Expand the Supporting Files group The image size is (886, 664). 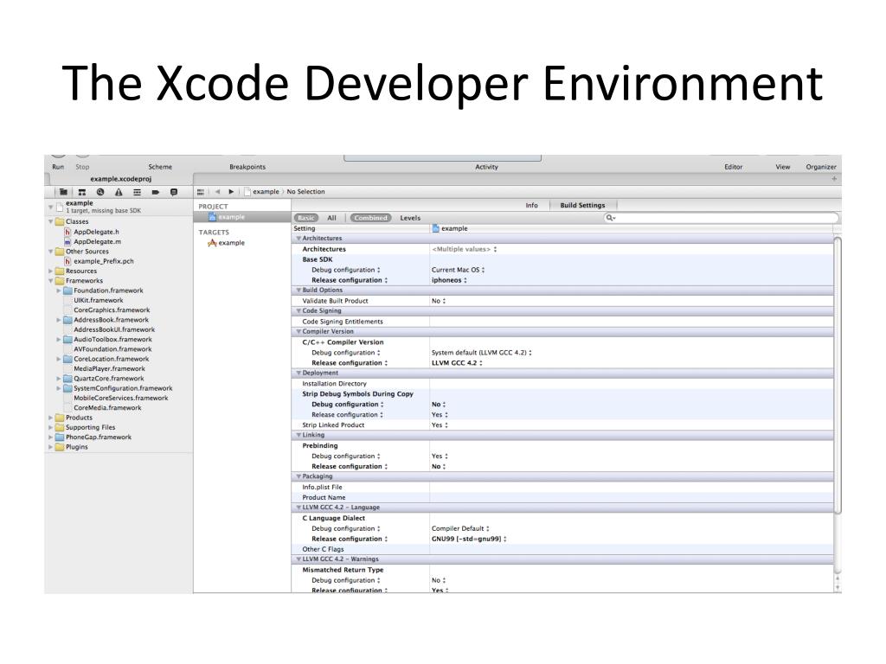pos(51,427)
